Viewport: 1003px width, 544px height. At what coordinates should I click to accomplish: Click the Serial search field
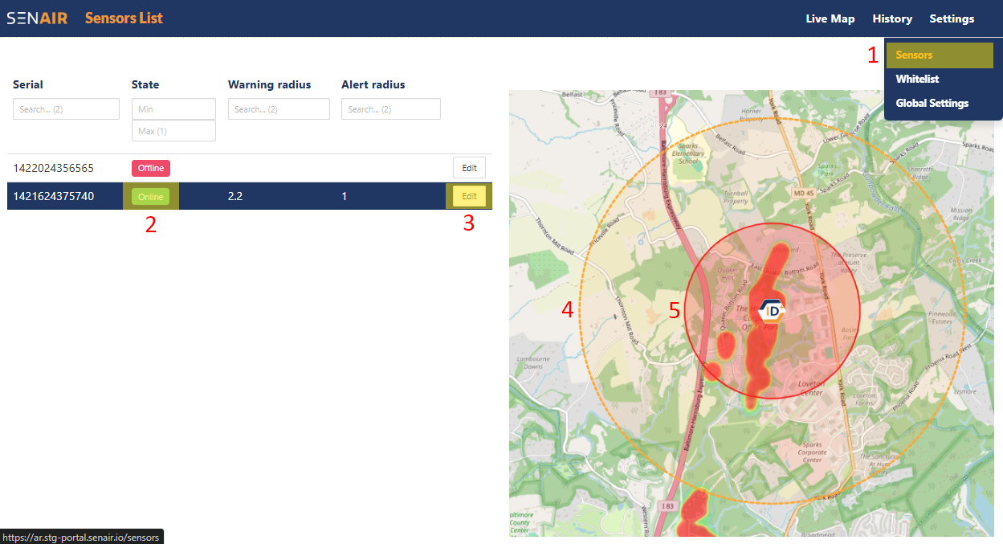pyautogui.click(x=66, y=109)
